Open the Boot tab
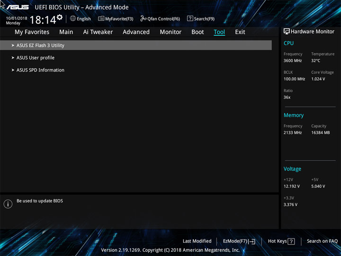This screenshot has height=256, width=341. tap(197, 32)
